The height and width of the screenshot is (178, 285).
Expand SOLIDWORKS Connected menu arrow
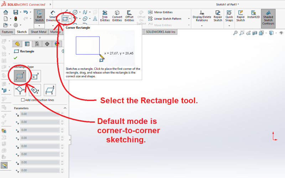[50, 4]
